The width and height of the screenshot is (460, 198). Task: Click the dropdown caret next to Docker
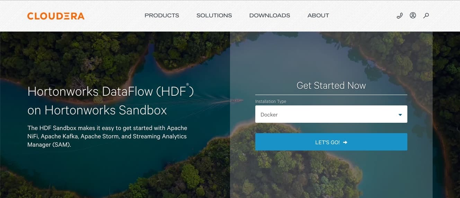coord(400,115)
